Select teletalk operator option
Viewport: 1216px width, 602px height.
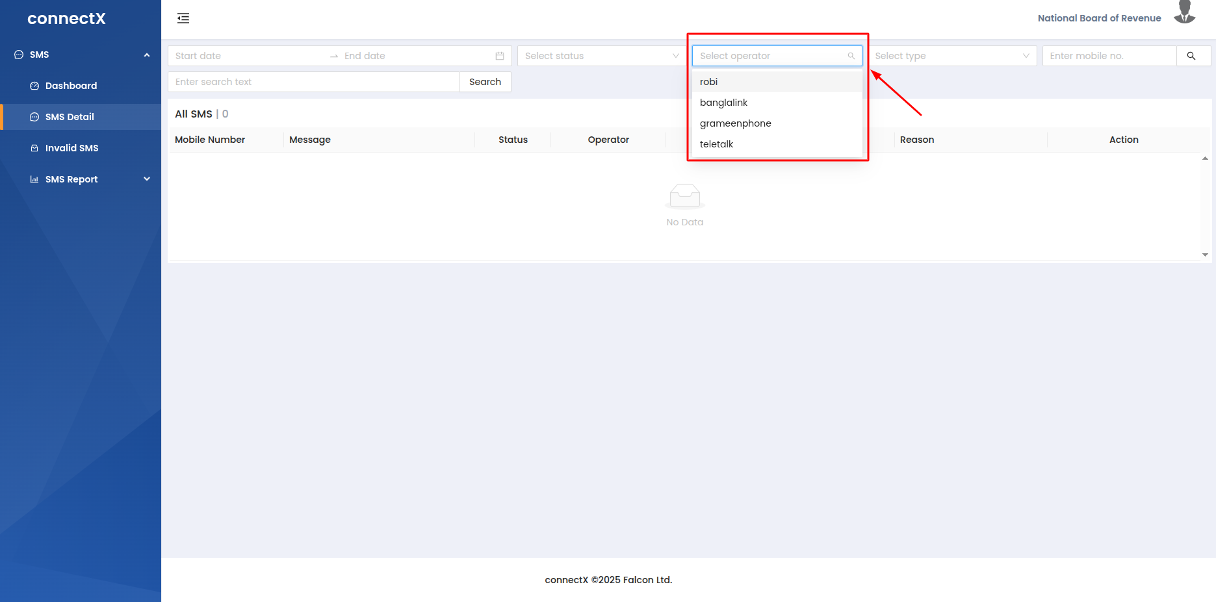click(x=716, y=144)
